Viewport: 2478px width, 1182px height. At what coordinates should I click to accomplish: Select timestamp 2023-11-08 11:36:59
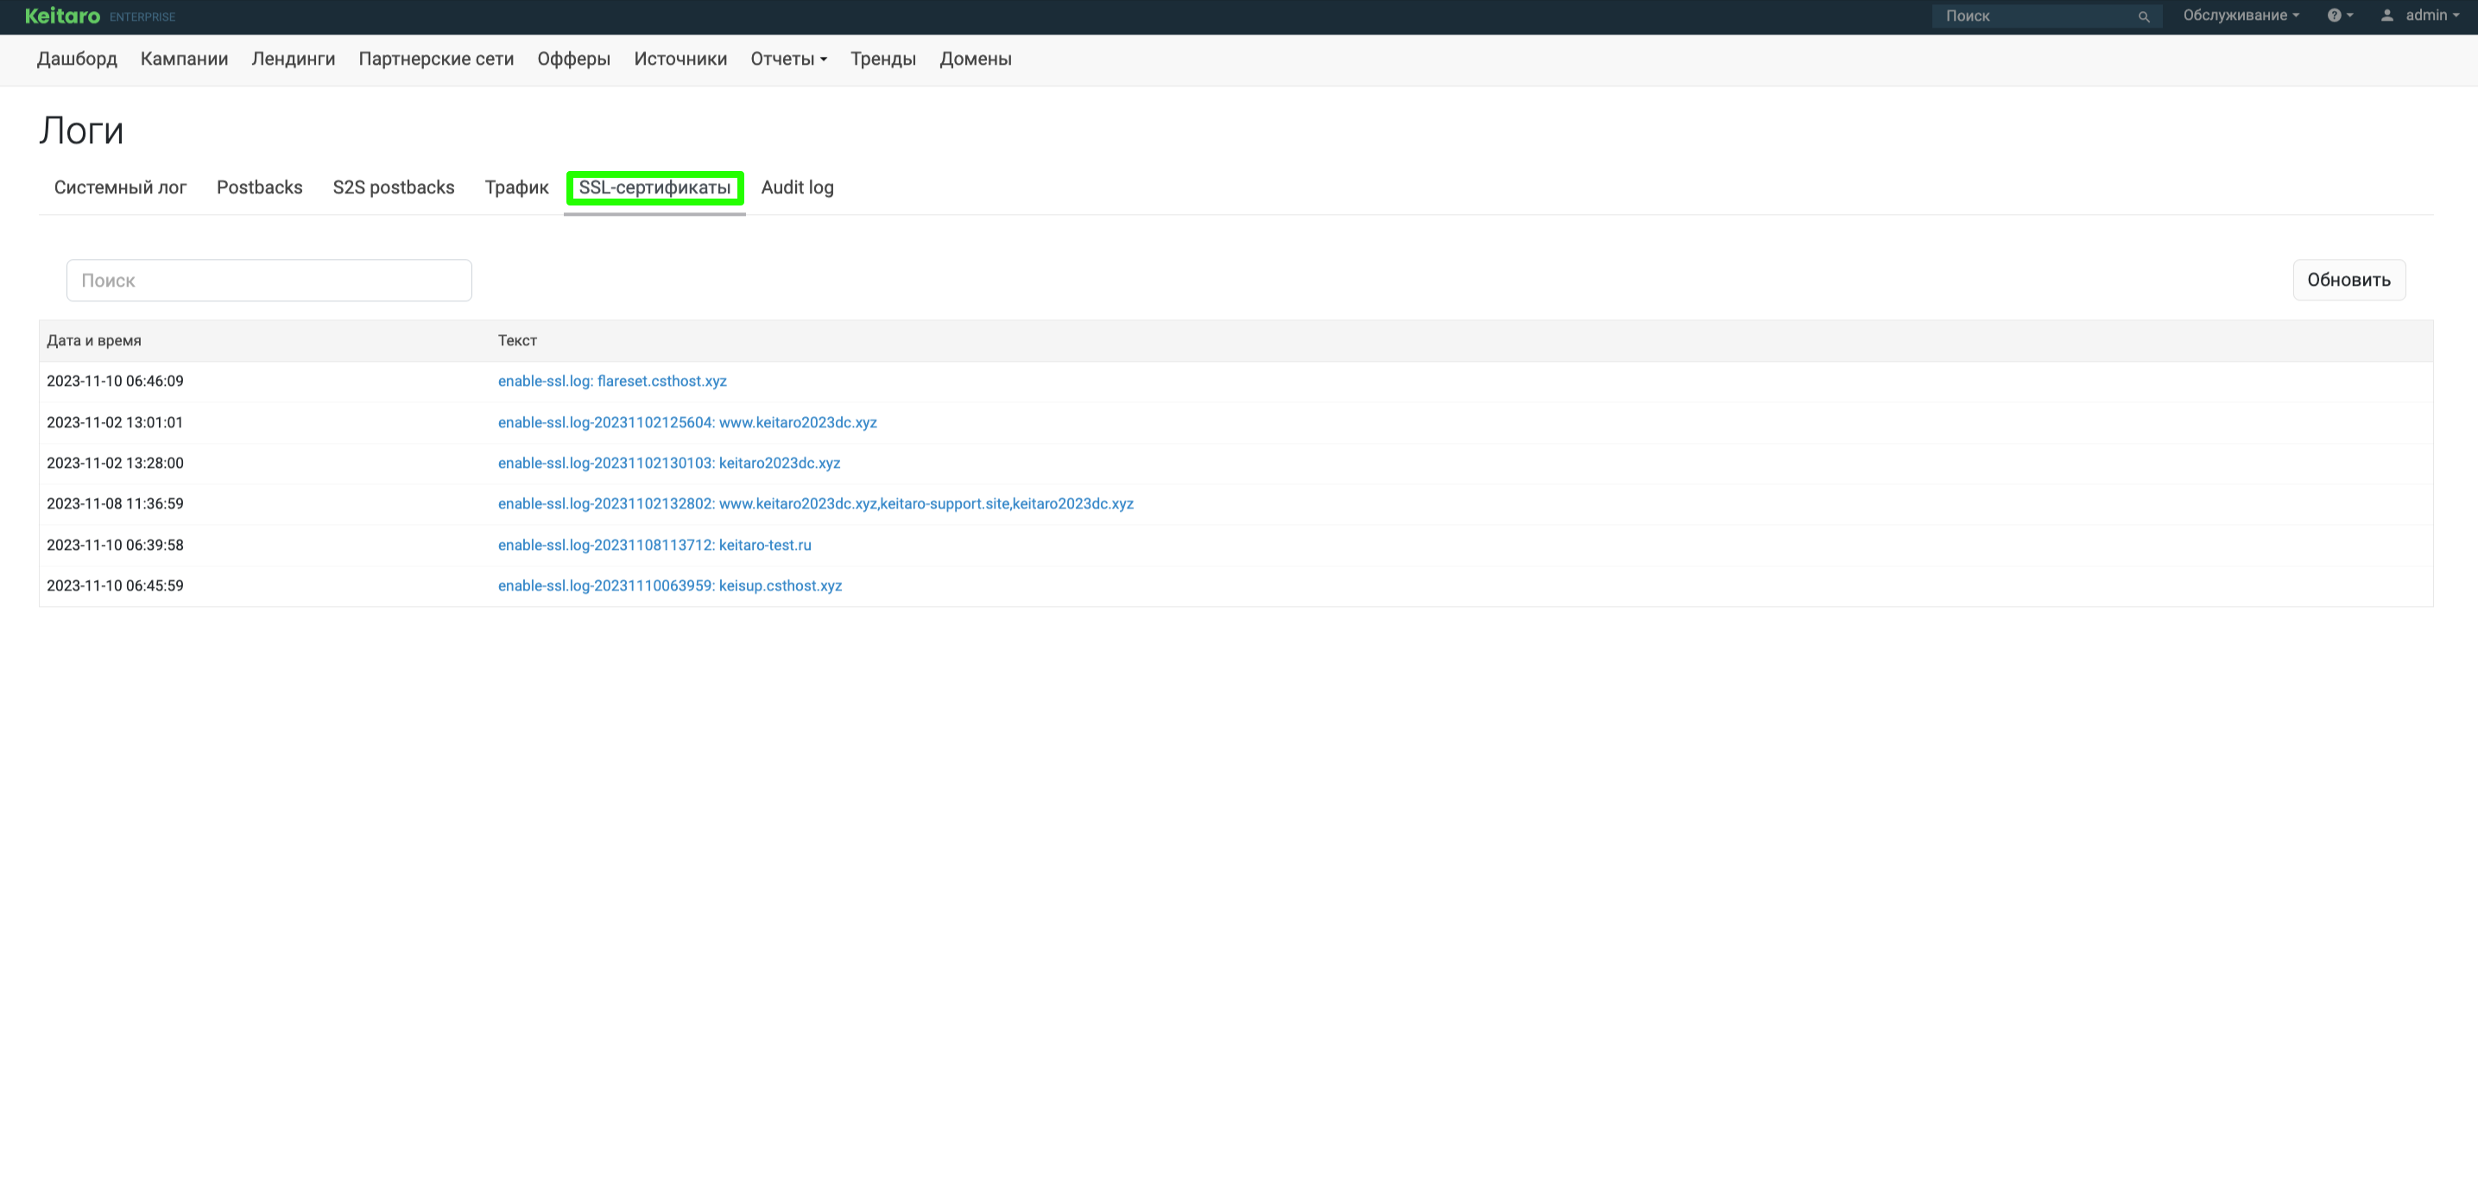(x=115, y=503)
